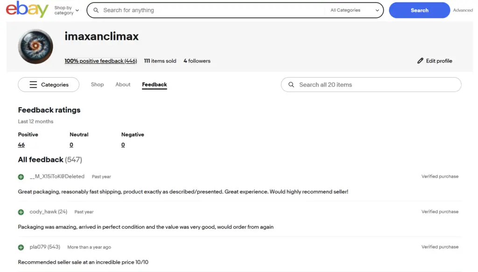Click the eBay logo

[x=27, y=10]
